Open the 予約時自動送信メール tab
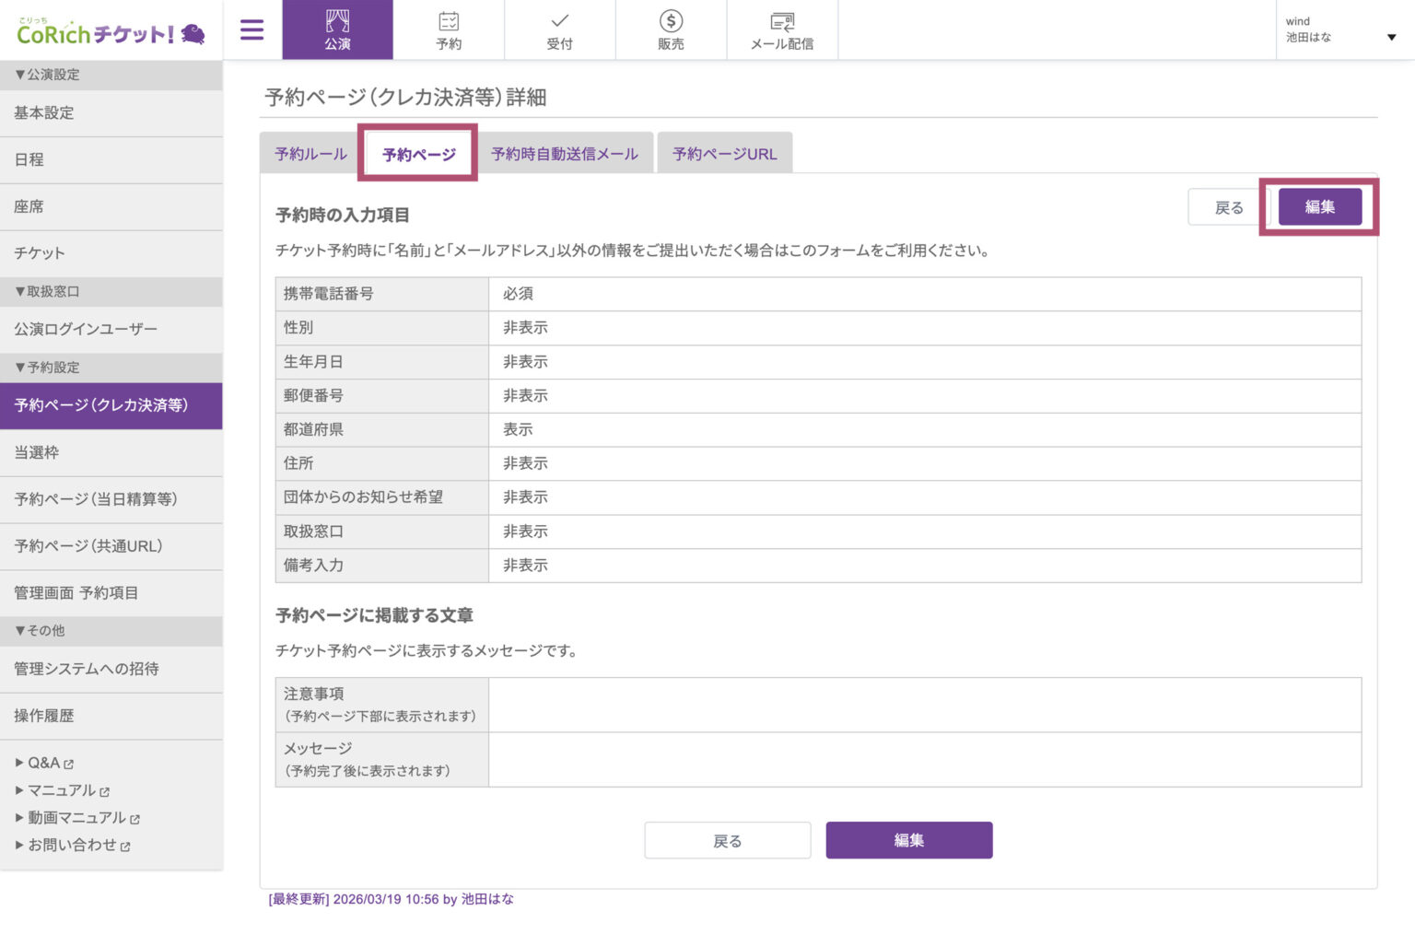Screen dimensions: 1415x946 point(565,152)
